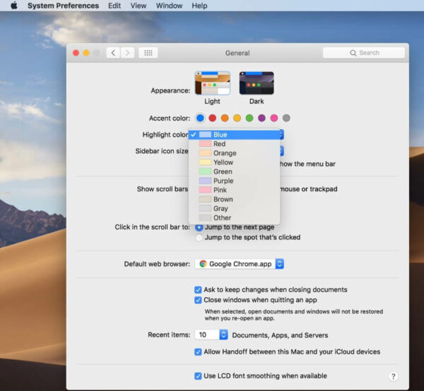Open the help question mark button
Image resolution: width=424 pixels, height=391 pixels.
point(393,376)
